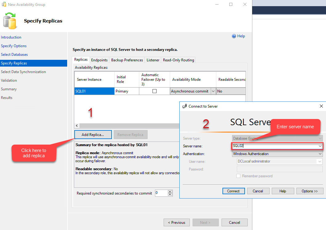The height and width of the screenshot is (230, 326).
Task: Switch to the Endpoints tab
Action: (x=100, y=60)
